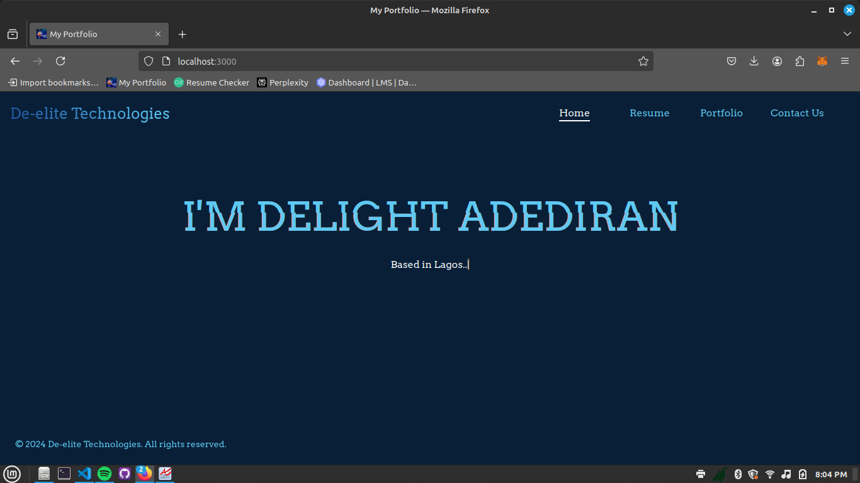Reload the current page

60,61
